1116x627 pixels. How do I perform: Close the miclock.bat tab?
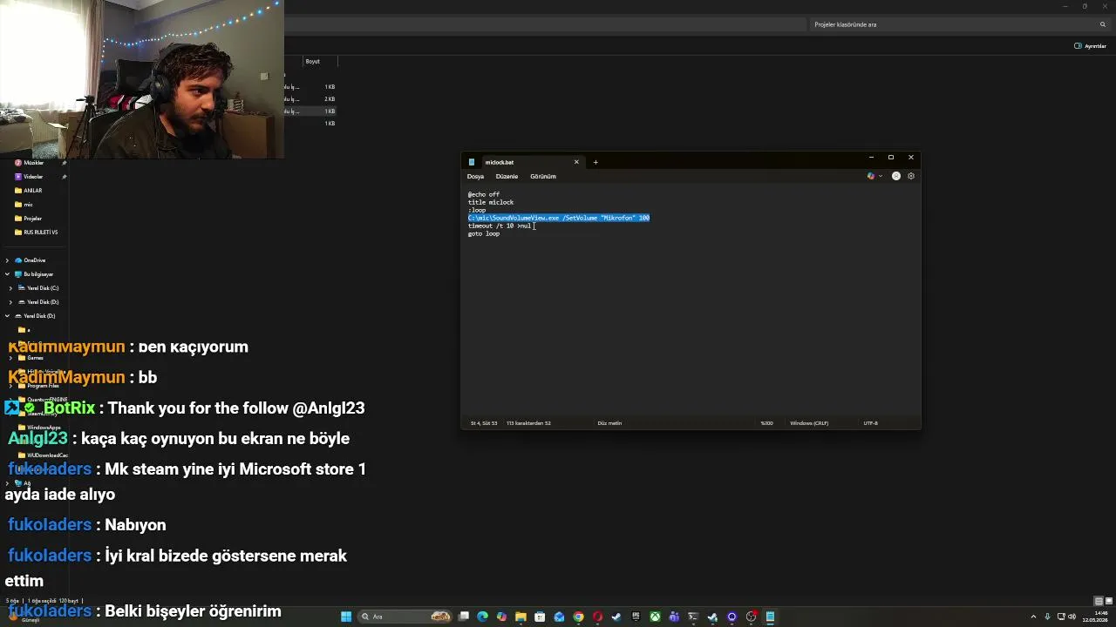[575, 162]
